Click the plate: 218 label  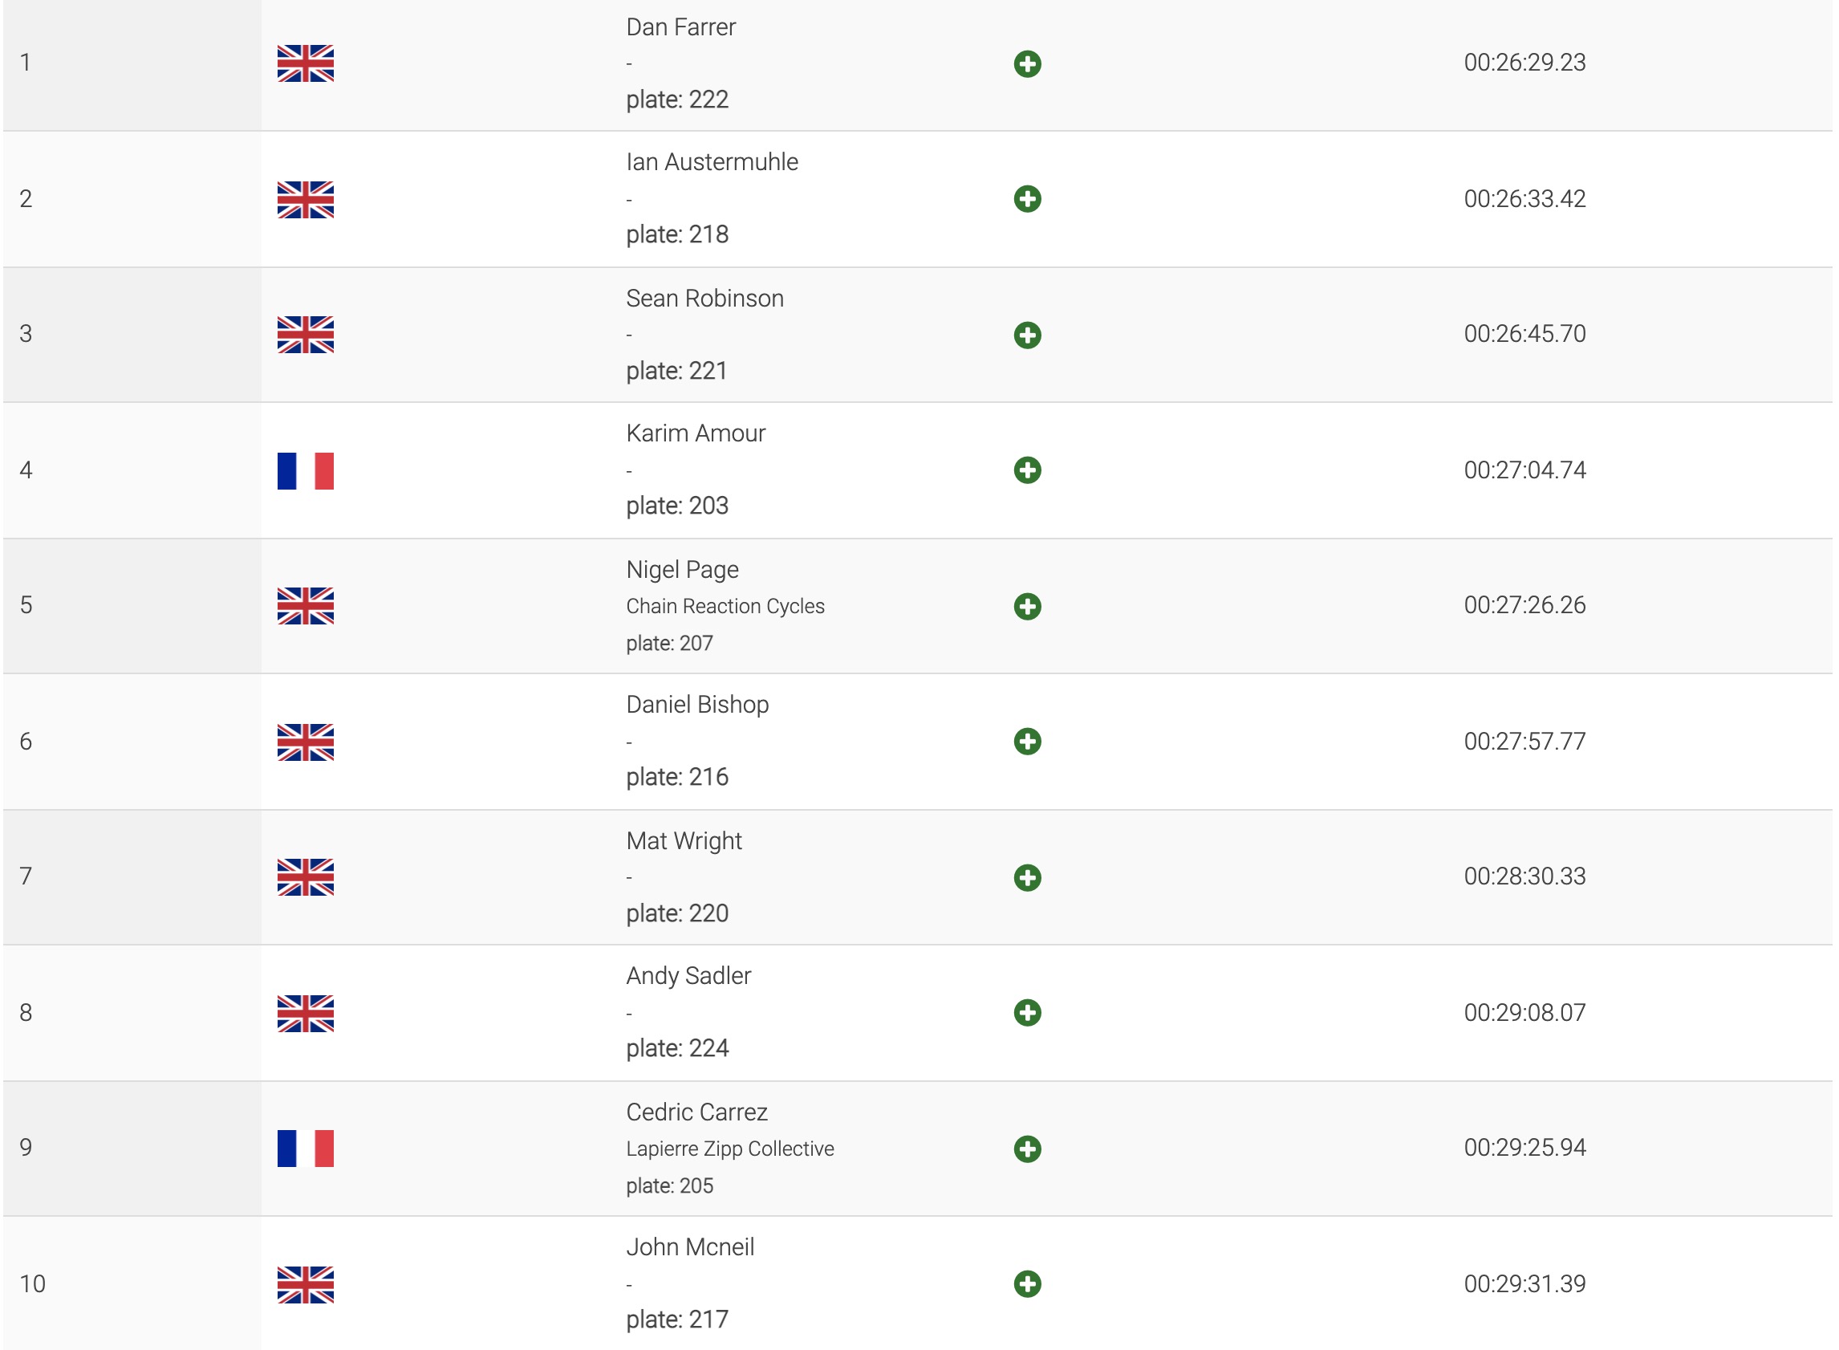pos(676,234)
